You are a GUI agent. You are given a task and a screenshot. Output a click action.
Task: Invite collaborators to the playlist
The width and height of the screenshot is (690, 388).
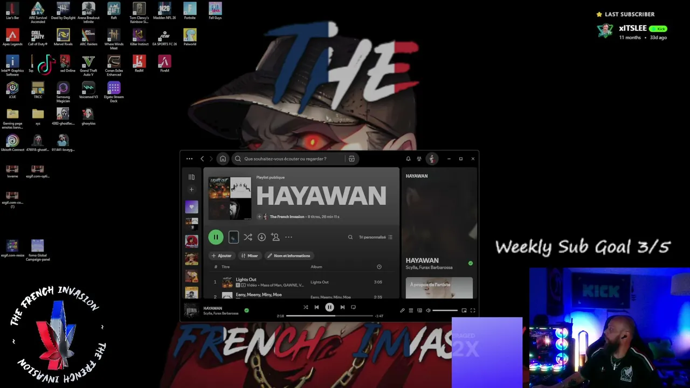(275, 237)
